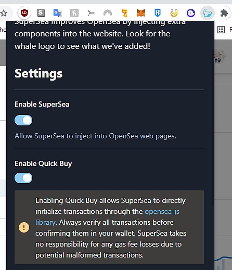This screenshot has width=232, height=270.
Task: Open the purple ghost extension icon
Action: click(191, 13)
